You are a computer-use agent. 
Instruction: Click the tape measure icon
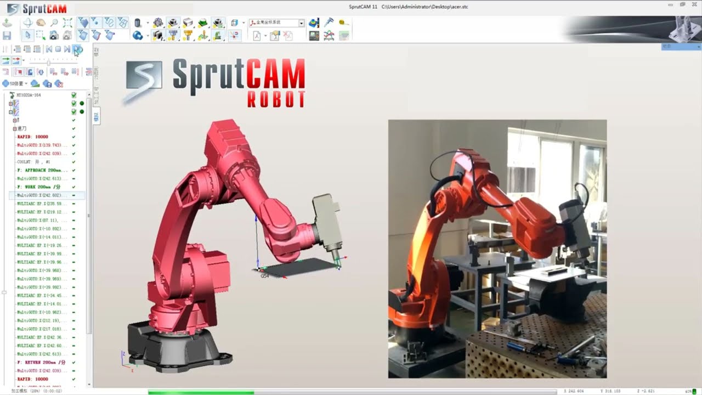click(x=343, y=22)
